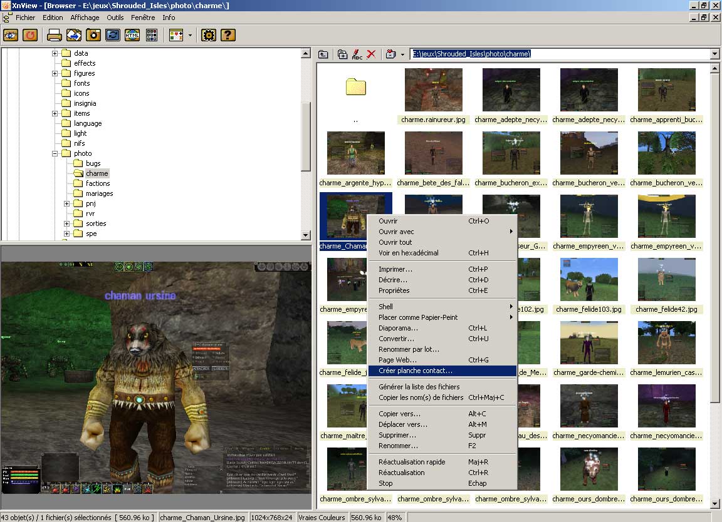Select the charme_felide42.jpg thumbnail
The height and width of the screenshot is (522, 722).
[x=666, y=280]
